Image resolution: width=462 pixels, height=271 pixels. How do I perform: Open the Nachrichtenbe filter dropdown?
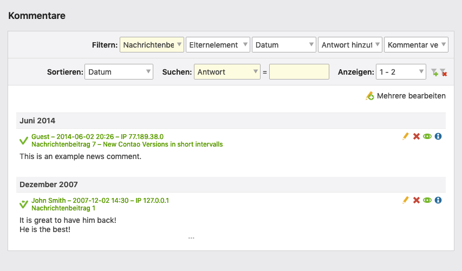(152, 45)
